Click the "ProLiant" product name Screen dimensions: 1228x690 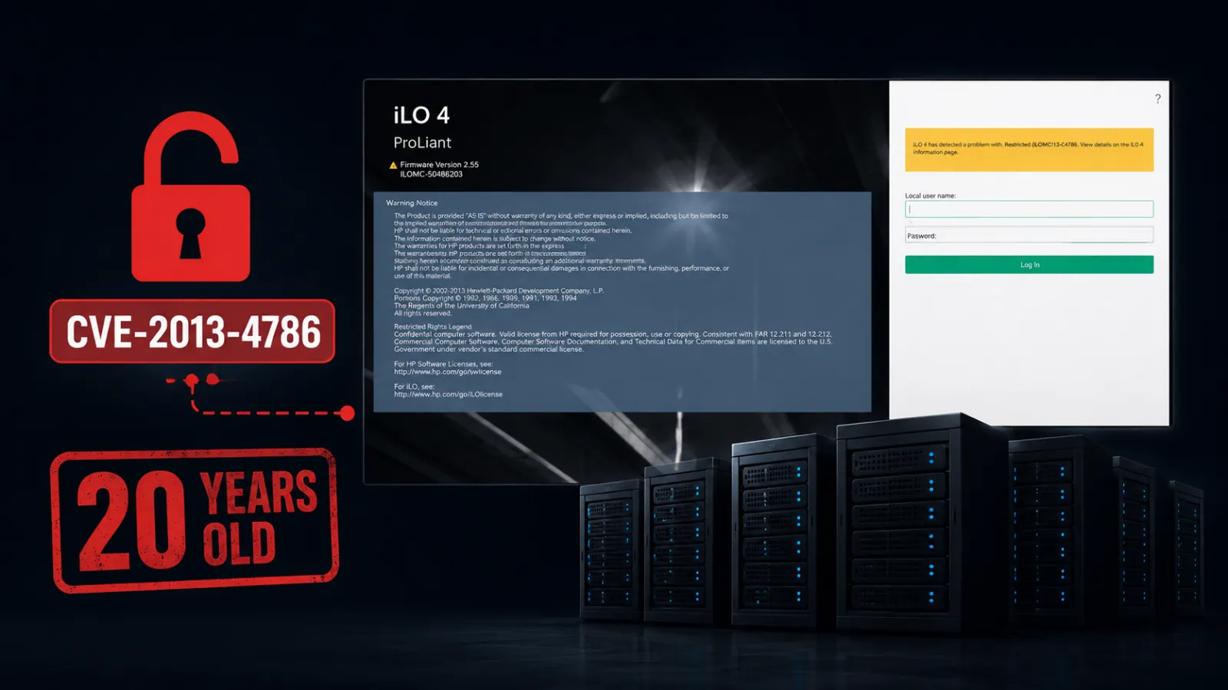pyautogui.click(x=422, y=143)
